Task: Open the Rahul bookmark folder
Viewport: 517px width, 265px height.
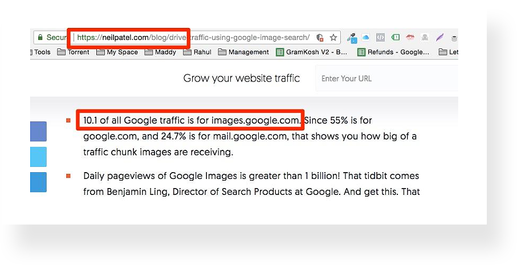Action: [197, 52]
